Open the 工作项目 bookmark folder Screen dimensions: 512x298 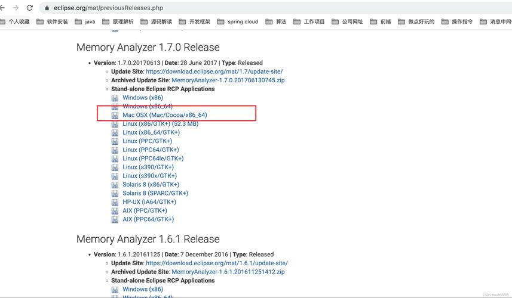(x=308, y=21)
